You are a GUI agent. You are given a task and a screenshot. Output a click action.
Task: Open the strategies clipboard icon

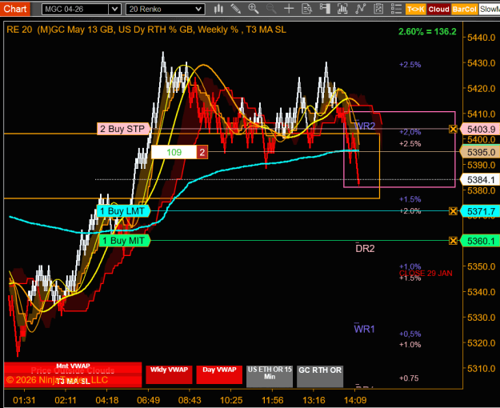pos(378,9)
